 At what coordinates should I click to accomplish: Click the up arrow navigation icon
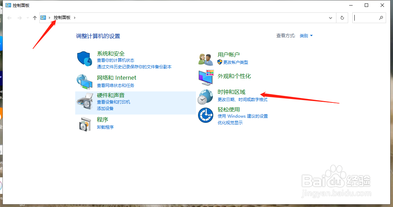point(35,18)
